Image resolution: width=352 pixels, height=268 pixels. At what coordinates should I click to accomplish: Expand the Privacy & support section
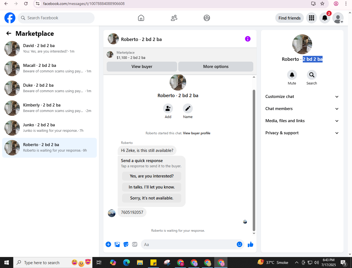pos(302,133)
